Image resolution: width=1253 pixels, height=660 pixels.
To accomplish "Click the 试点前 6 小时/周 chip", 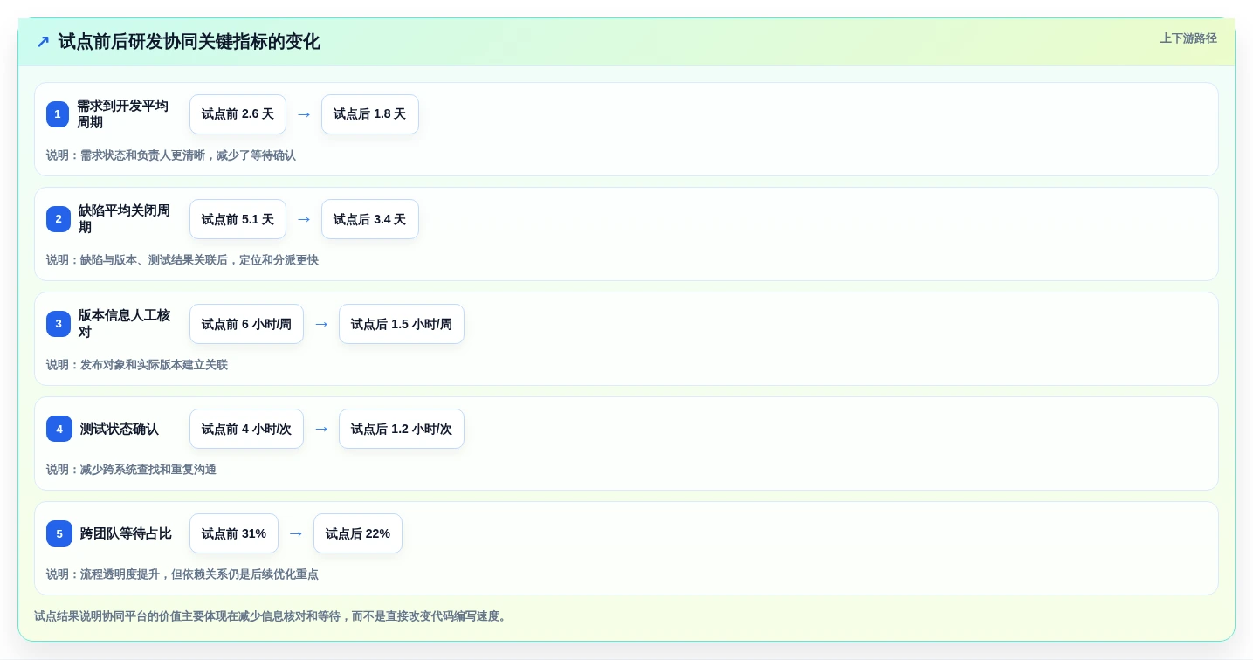I will click(246, 324).
